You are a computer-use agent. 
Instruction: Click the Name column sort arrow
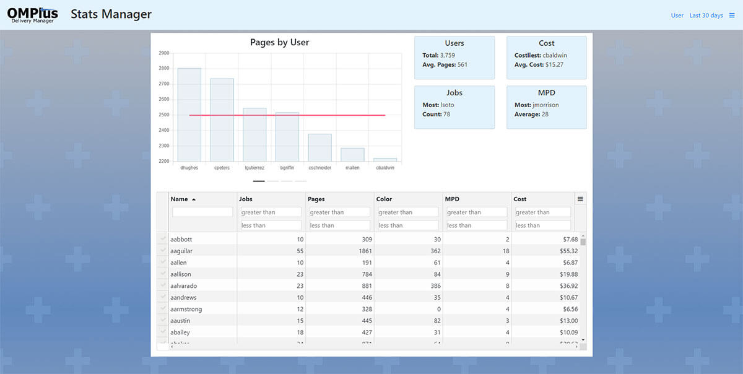pos(194,199)
